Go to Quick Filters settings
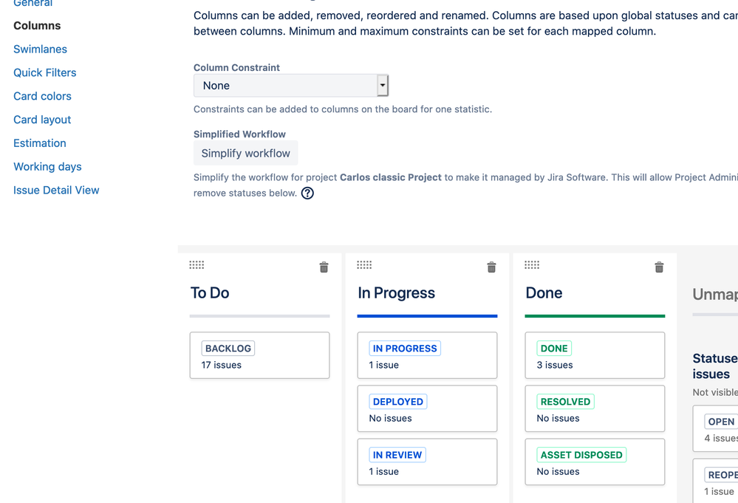This screenshot has width=738, height=503. 45,73
